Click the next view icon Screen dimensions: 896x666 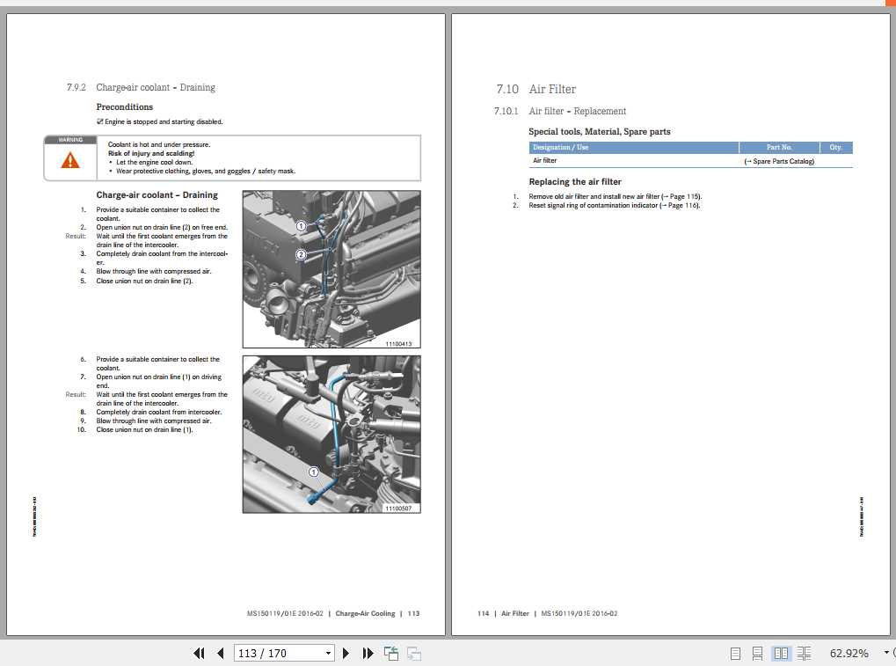click(x=412, y=653)
